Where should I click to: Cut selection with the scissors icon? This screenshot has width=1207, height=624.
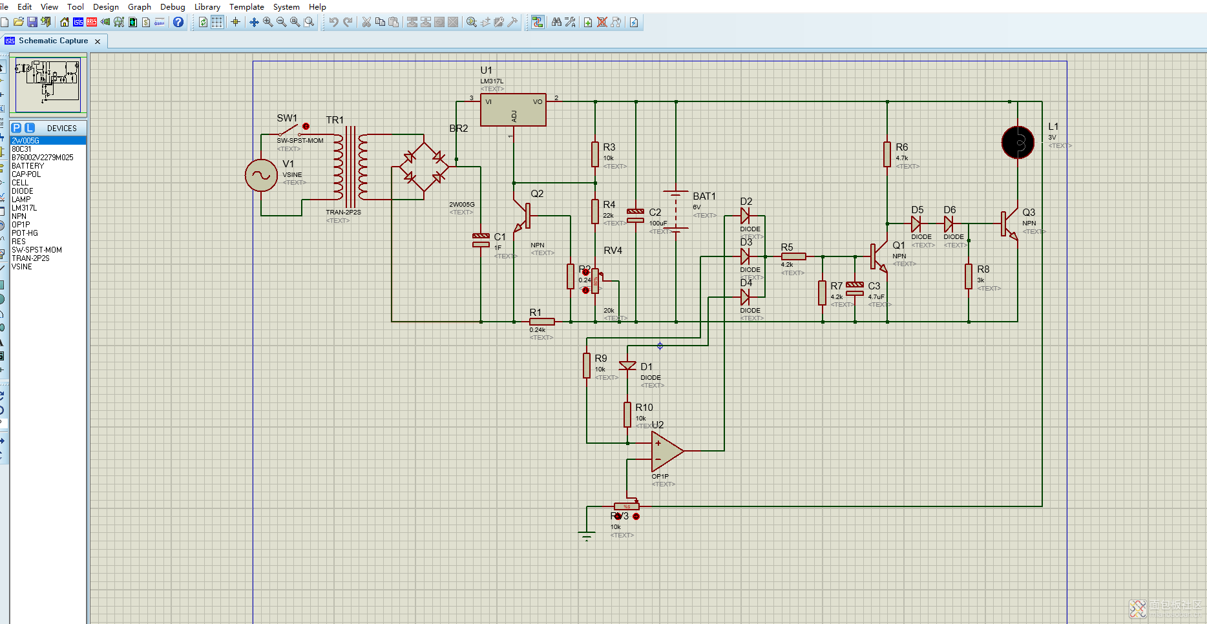[366, 22]
